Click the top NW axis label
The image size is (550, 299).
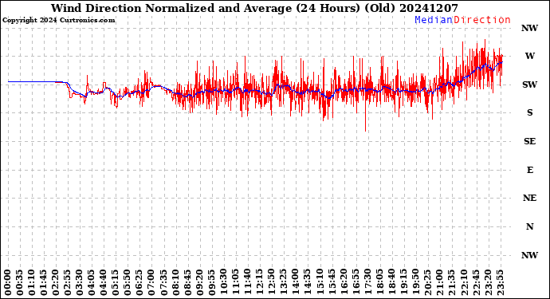[529, 28]
